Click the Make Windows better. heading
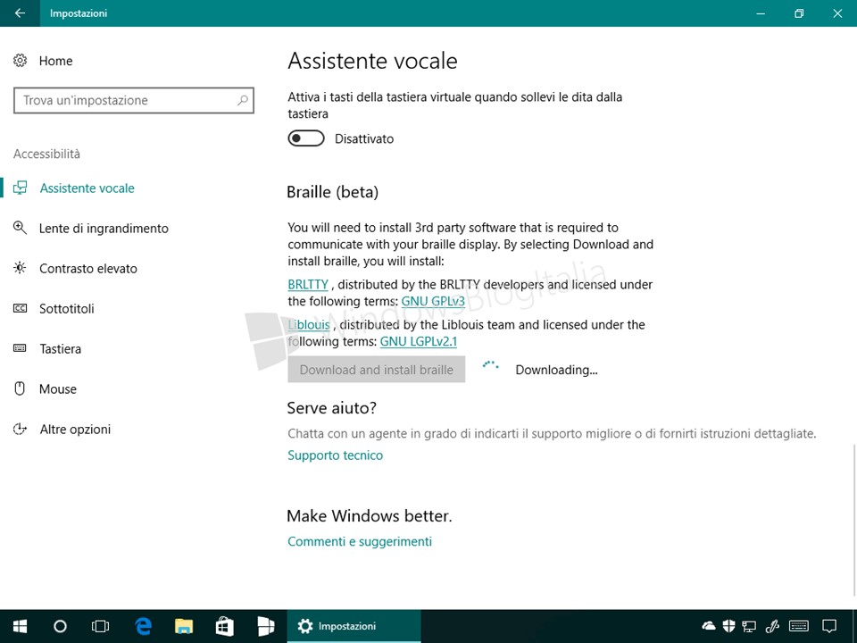This screenshot has height=643, width=857. 370,515
